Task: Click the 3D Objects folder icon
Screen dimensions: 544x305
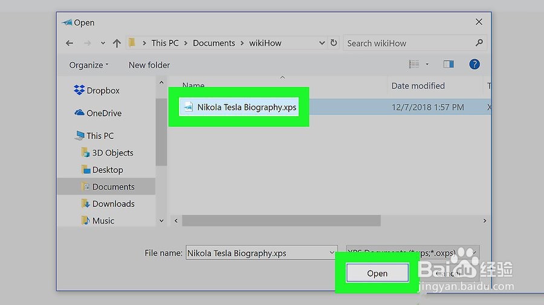Action: [85, 152]
